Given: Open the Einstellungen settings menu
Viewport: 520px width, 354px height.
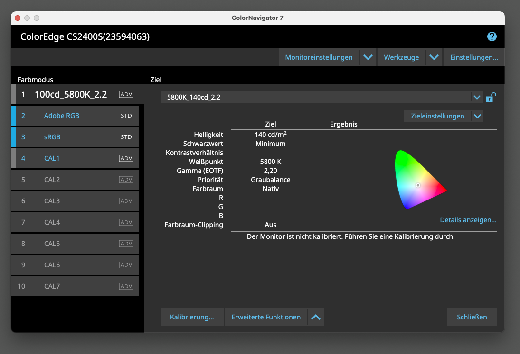Looking at the screenshot, I should coord(473,57).
